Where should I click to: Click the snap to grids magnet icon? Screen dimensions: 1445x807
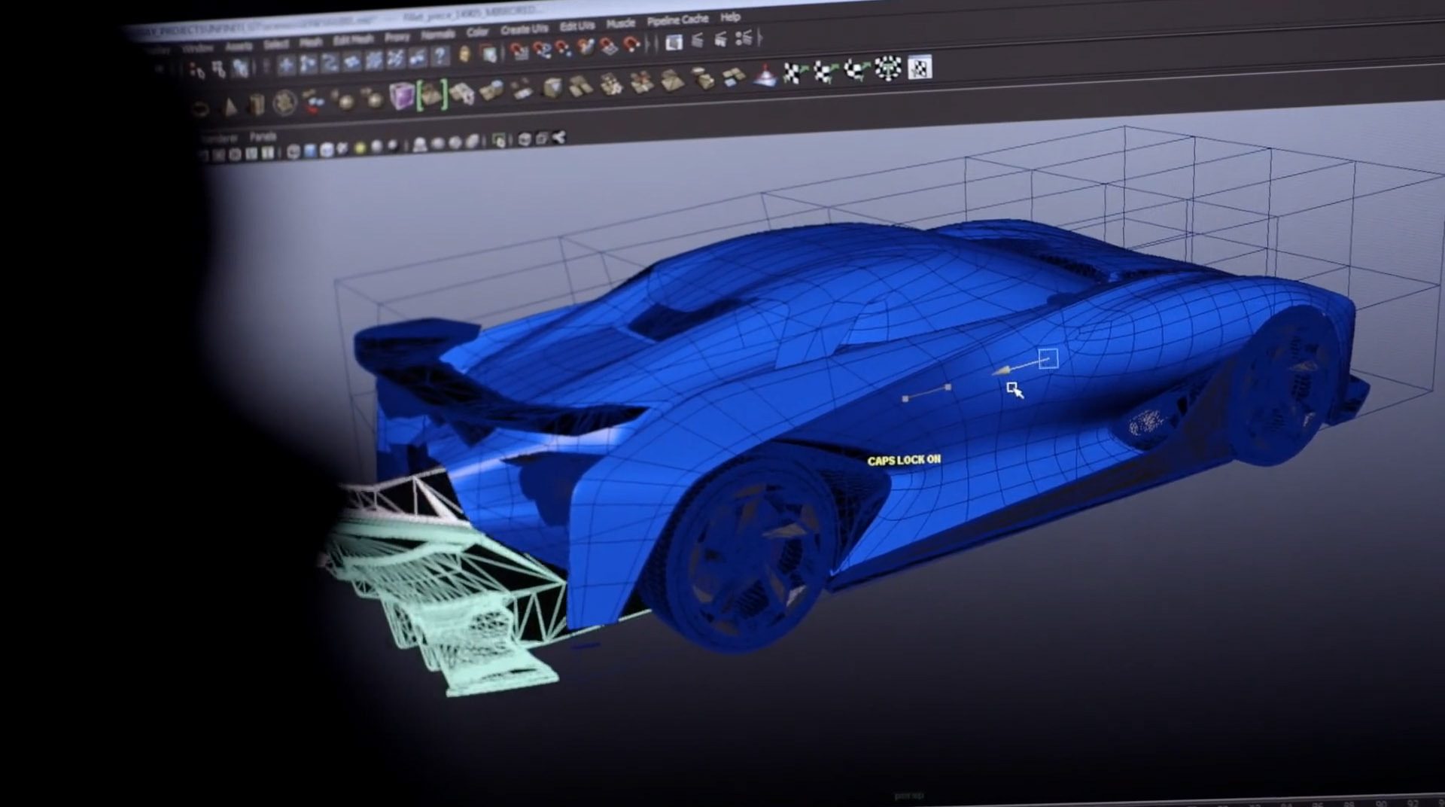pyautogui.click(x=519, y=51)
